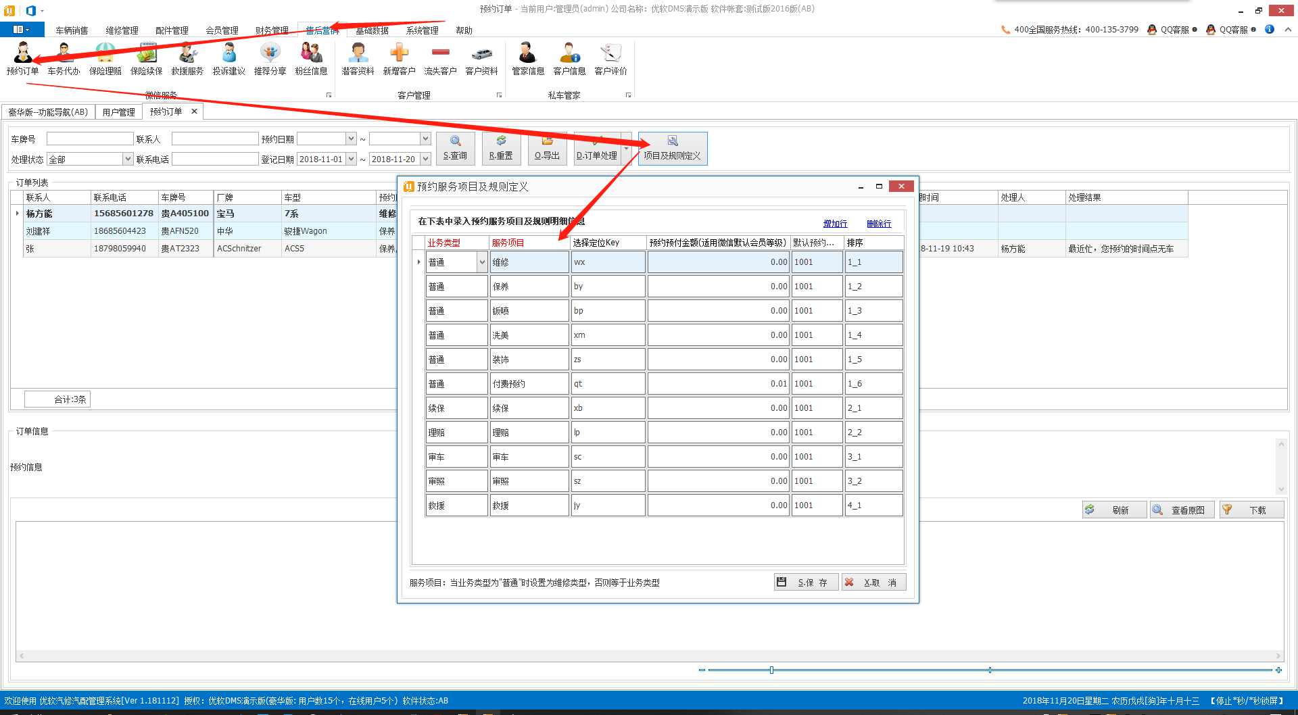
Task: Click the leftmost QQ客服 link
Action: click(1172, 30)
